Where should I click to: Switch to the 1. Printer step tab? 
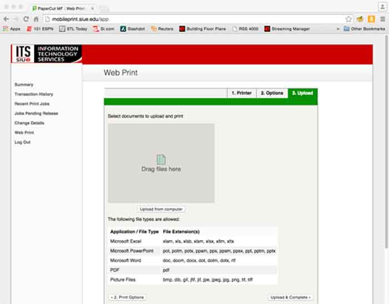point(241,93)
